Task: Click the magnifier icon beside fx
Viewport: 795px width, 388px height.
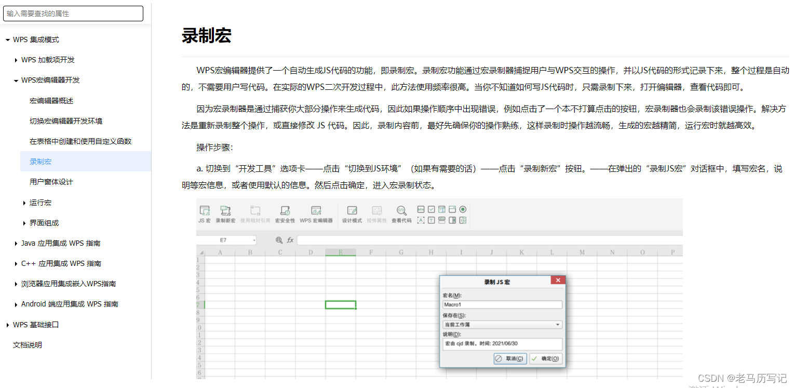Action: tap(279, 240)
